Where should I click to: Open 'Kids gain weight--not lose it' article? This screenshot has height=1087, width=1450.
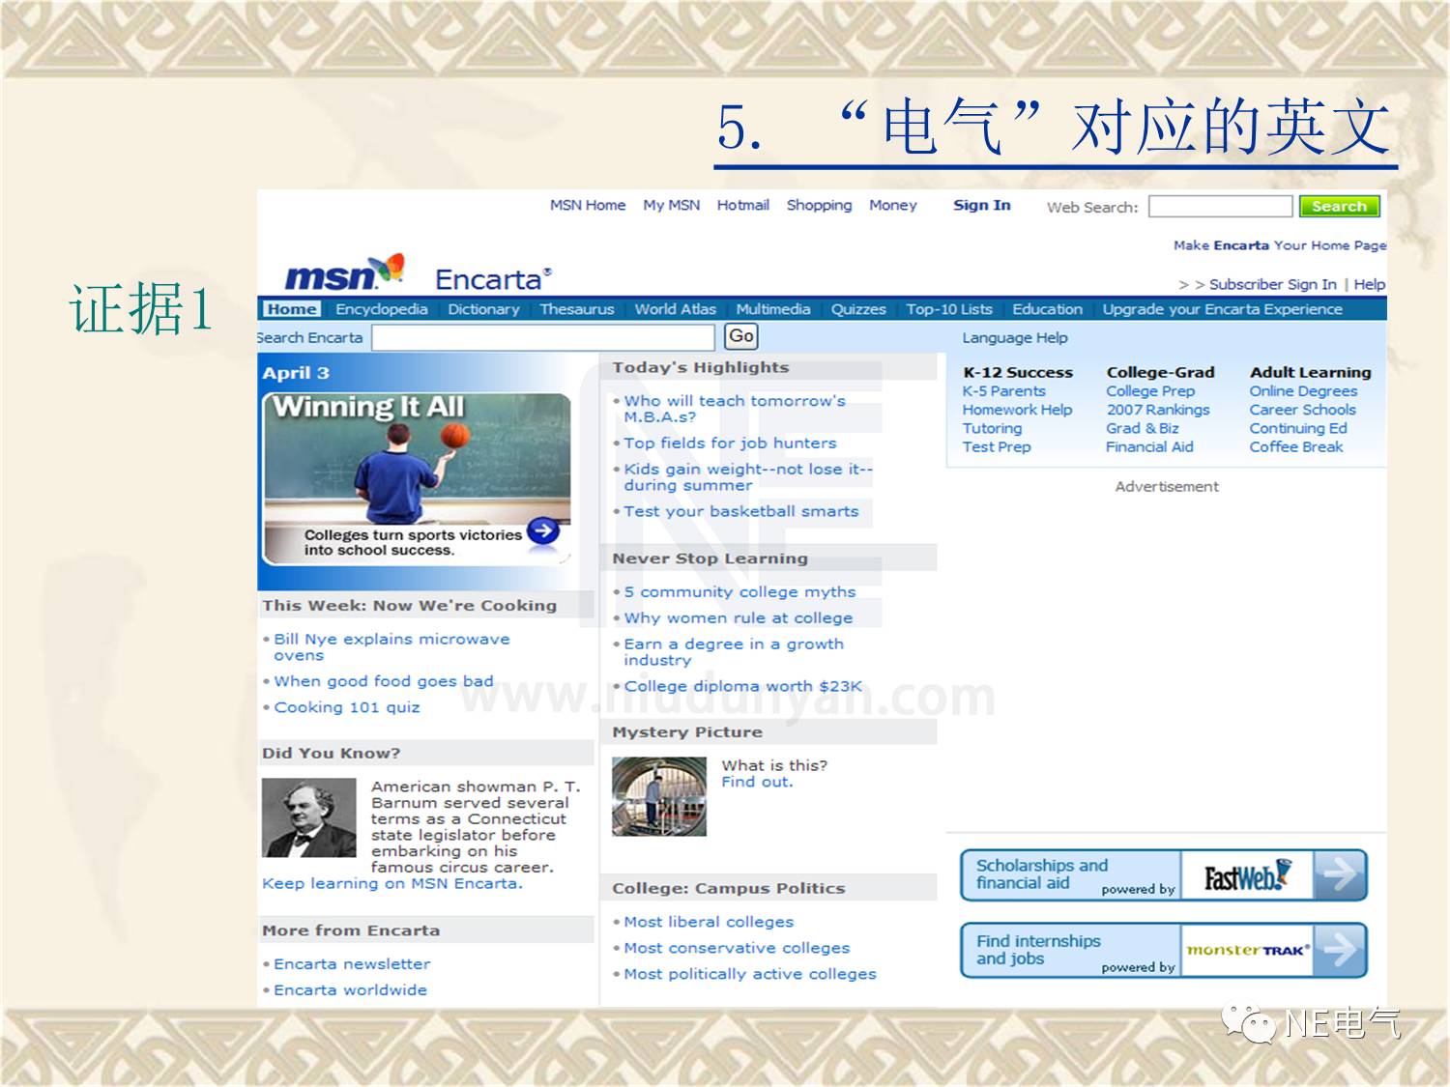click(748, 477)
